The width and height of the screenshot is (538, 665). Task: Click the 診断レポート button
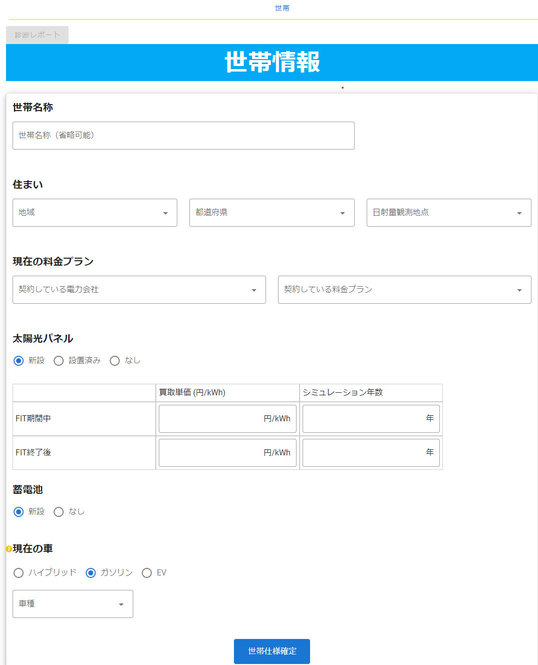[37, 35]
